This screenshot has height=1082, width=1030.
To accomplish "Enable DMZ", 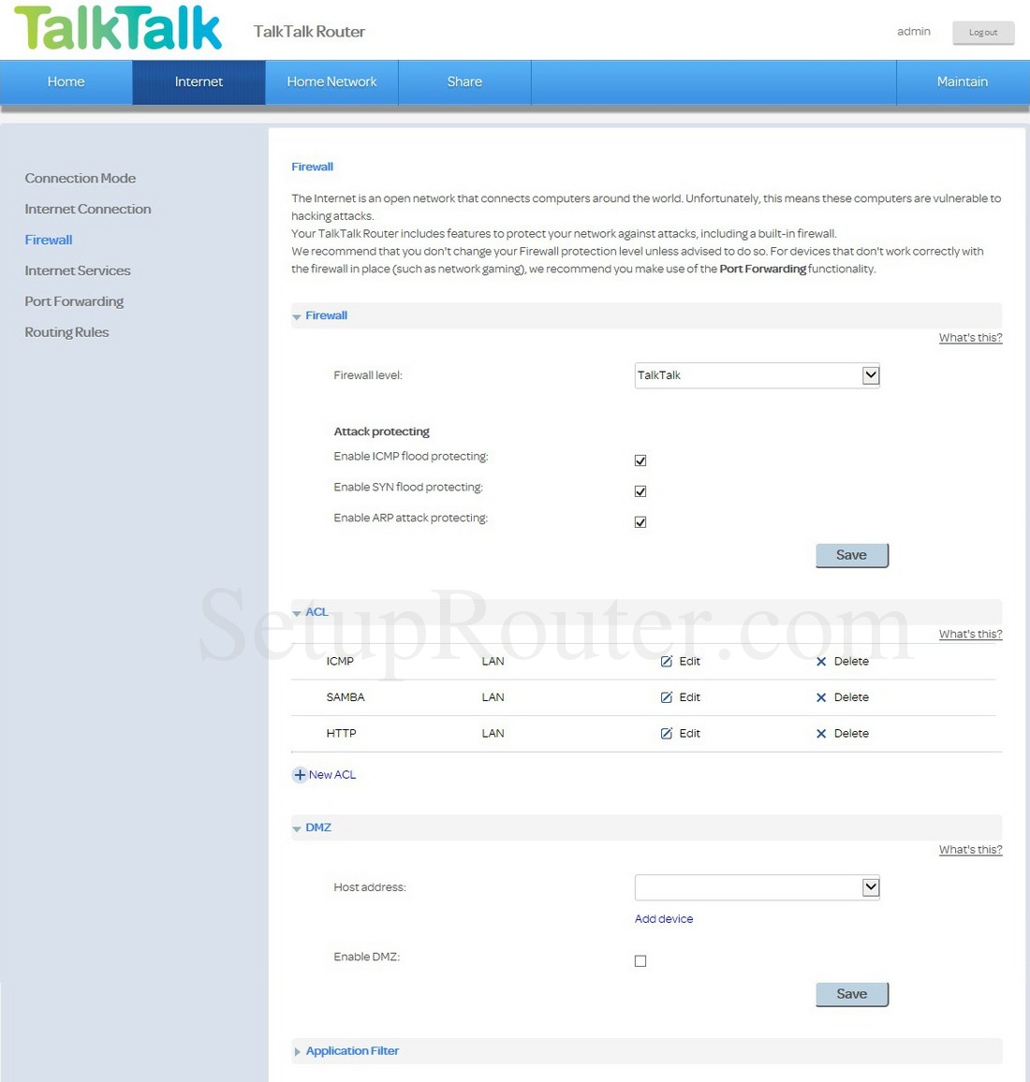I will pos(640,960).
